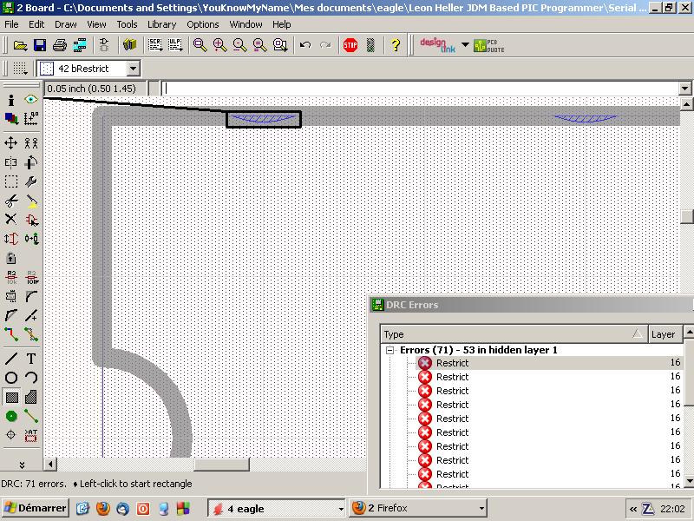Select the Circle tool
This screenshot has width=694, height=521.
(x=11, y=378)
